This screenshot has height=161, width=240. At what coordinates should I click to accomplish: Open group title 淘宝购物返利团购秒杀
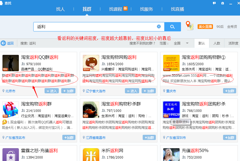(204, 104)
